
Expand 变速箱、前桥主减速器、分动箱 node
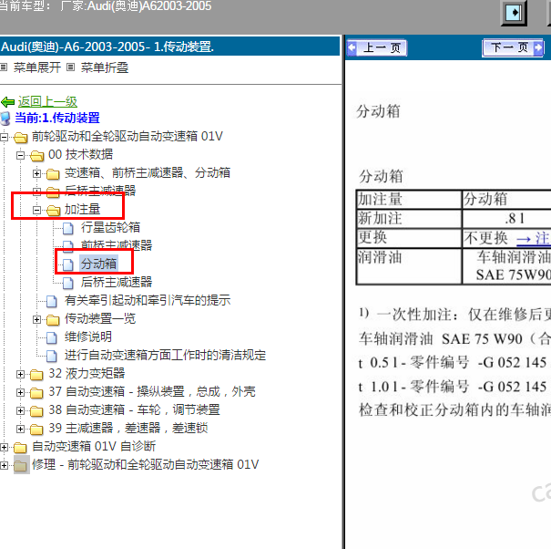click(x=36, y=173)
